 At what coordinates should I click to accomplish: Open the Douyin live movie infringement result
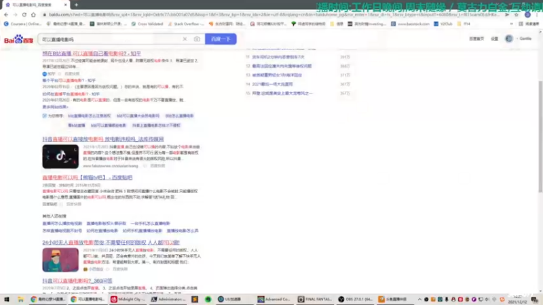pos(103,139)
